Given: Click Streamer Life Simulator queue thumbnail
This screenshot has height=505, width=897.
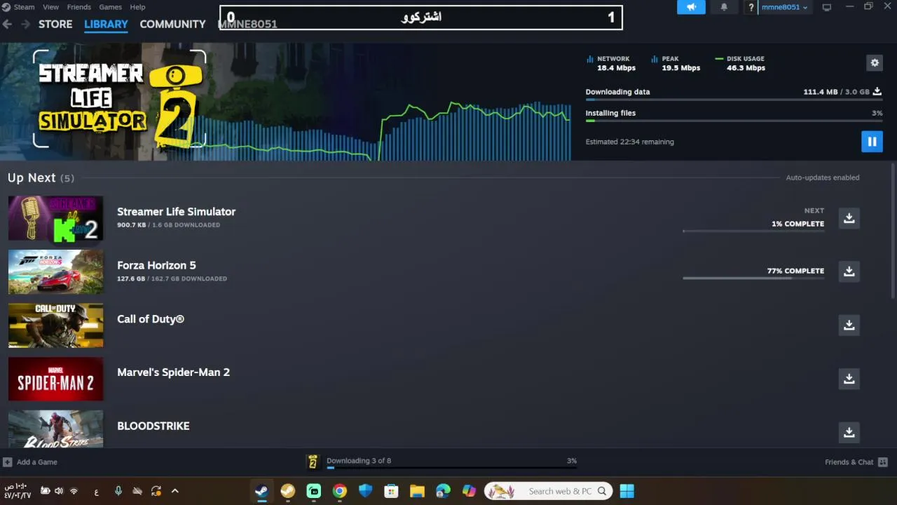Looking at the screenshot, I should tap(55, 218).
